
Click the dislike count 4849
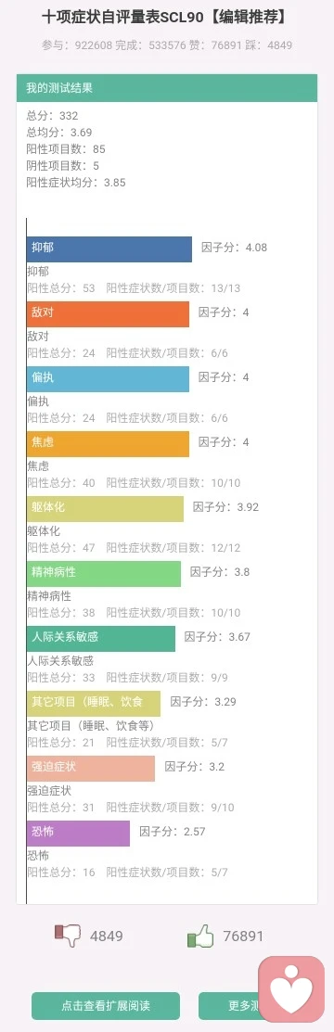[x=107, y=936]
